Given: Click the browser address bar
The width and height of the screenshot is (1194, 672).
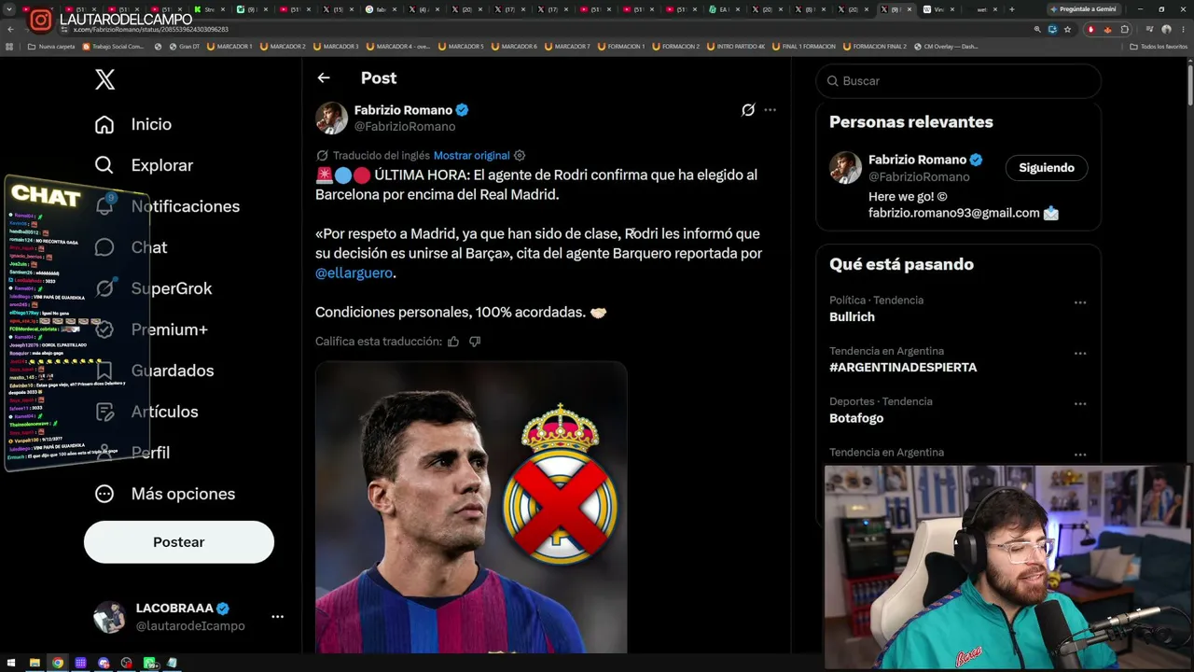Looking at the screenshot, I should (x=541, y=29).
